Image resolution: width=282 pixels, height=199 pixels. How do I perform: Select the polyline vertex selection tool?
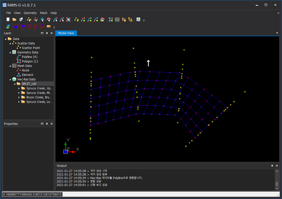point(49,19)
